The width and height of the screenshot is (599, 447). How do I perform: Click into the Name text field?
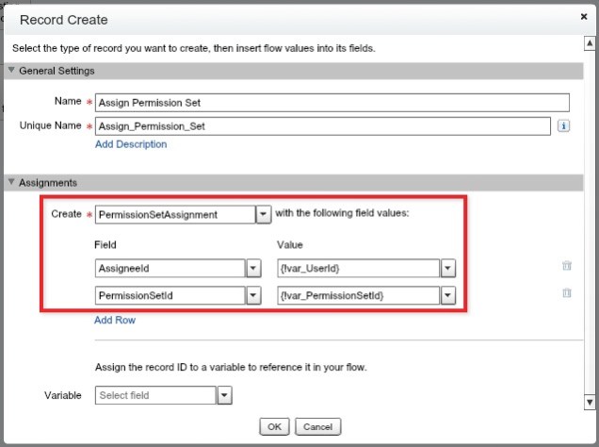(332, 103)
